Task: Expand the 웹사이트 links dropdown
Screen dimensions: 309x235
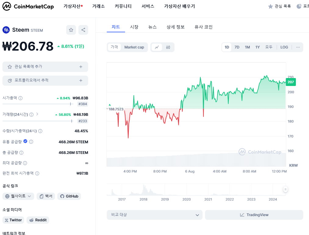Action: click(18, 196)
